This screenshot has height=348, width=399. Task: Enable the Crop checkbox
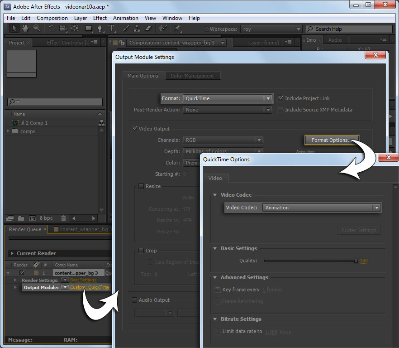click(141, 251)
